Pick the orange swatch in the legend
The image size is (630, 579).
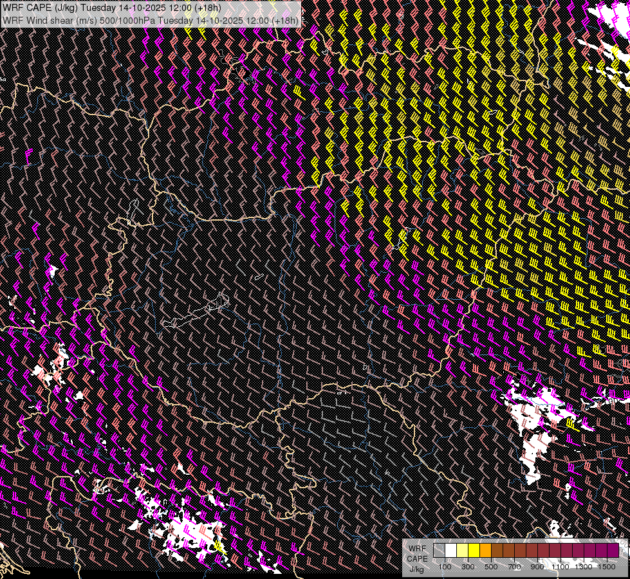(x=485, y=551)
